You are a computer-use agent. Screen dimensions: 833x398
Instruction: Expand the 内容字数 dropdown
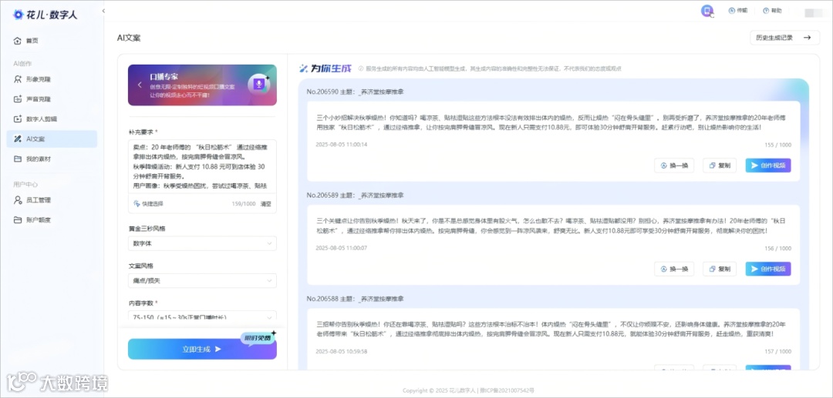pos(202,316)
